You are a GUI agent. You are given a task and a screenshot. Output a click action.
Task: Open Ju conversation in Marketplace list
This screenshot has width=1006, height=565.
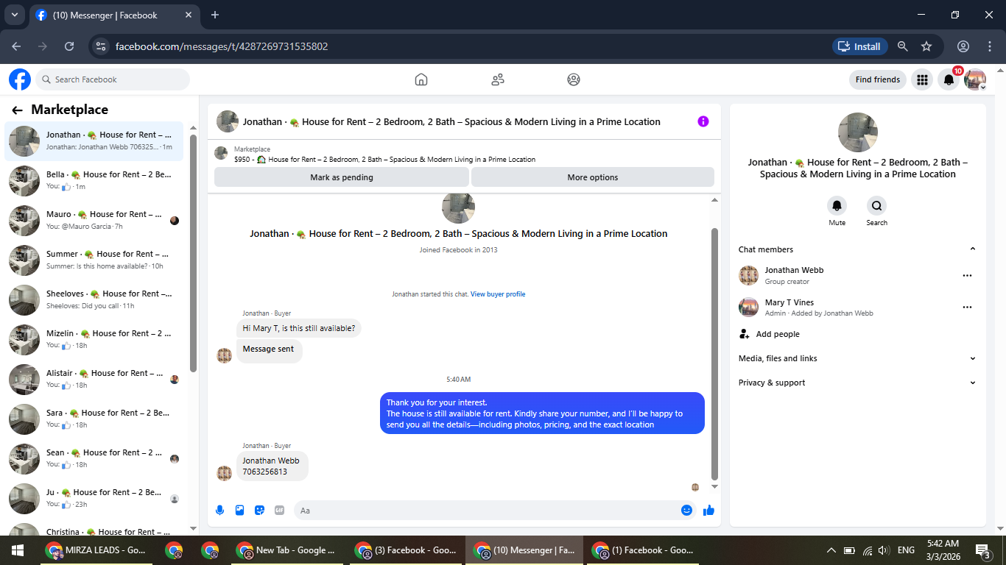pyautogui.click(x=94, y=499)
